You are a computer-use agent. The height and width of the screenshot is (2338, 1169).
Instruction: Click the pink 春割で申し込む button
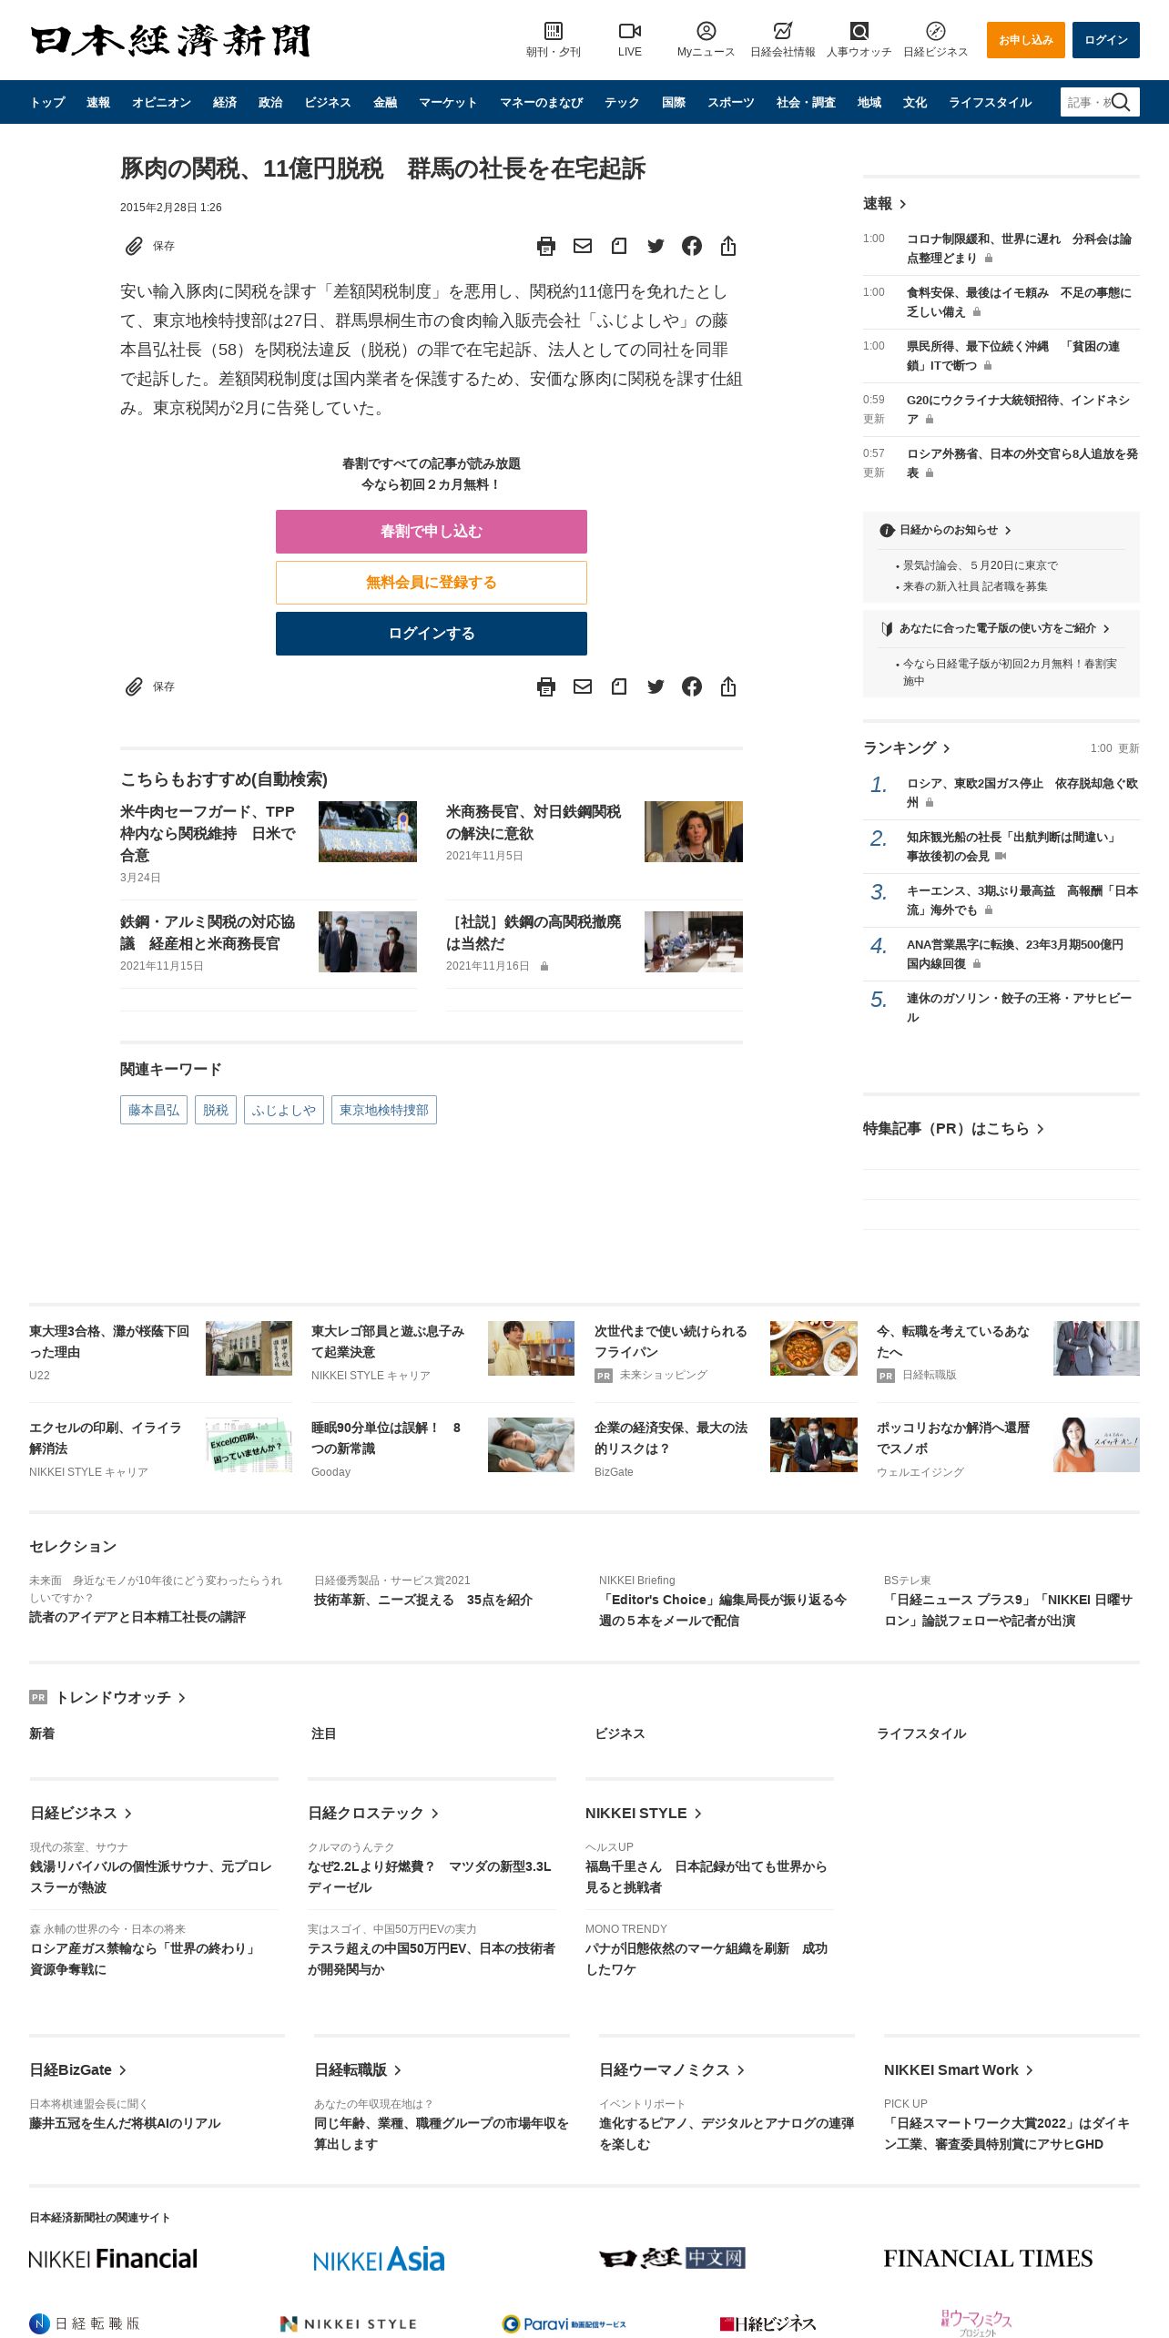click(432, 532)
